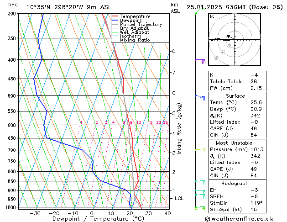Screen dimensions: 287x222
Task: Click the surface Temp value 25.6
Action: 256,102
